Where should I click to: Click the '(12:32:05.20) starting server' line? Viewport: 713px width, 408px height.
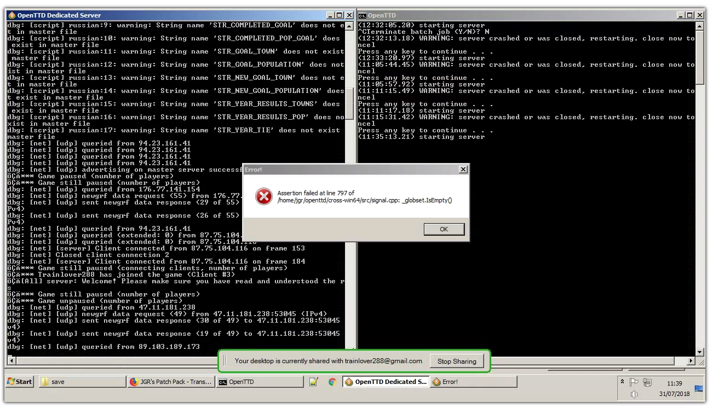421,25
